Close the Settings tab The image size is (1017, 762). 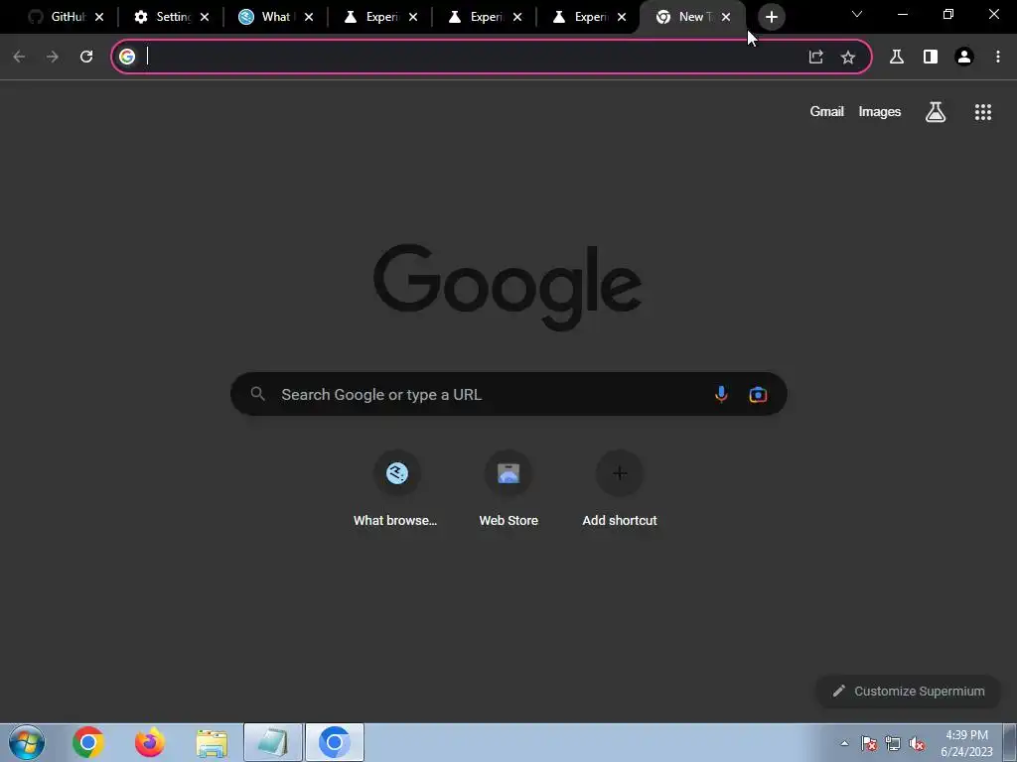coord(205,17)
